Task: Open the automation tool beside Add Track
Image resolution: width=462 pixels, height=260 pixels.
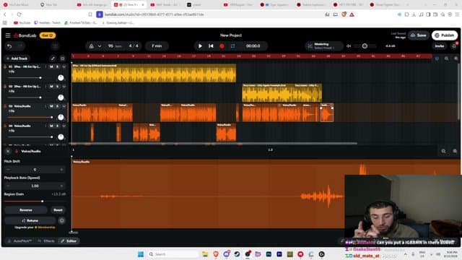Action: click(53, 58)
